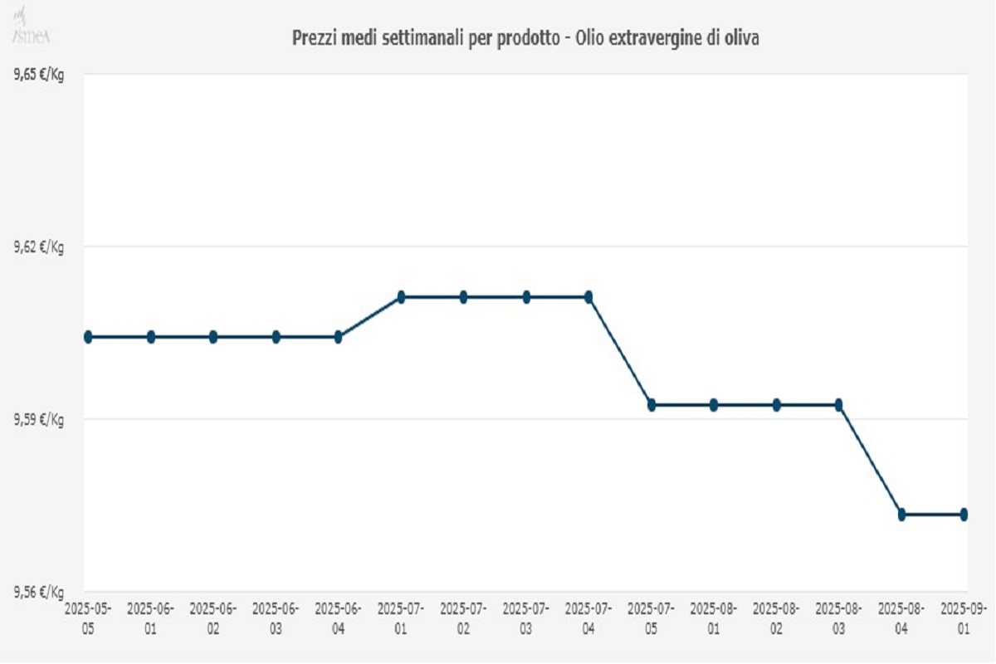Select the data point for 2025-08-04
The height and width of the screenshot is (664, 996).
tap(901, 515)
